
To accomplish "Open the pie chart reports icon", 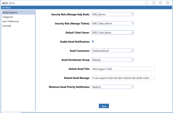I will [x=153, y=3].
